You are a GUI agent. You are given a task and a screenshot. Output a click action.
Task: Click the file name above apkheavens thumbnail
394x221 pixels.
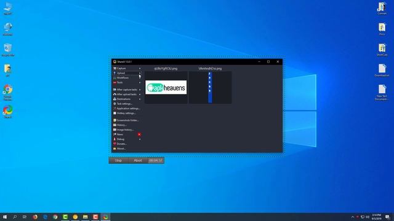(166, 68)
